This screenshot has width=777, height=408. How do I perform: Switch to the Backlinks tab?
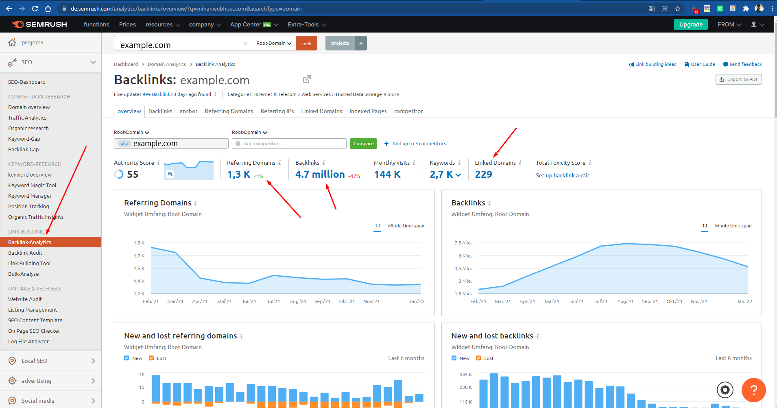pyautogui.click(x=160, y=111)
